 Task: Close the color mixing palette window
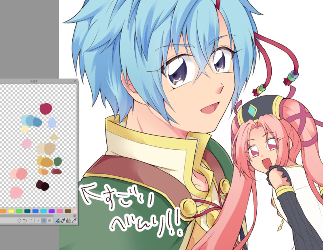point(75,81)
